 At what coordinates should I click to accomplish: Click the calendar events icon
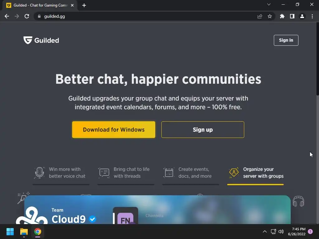[x=169, y=172]
